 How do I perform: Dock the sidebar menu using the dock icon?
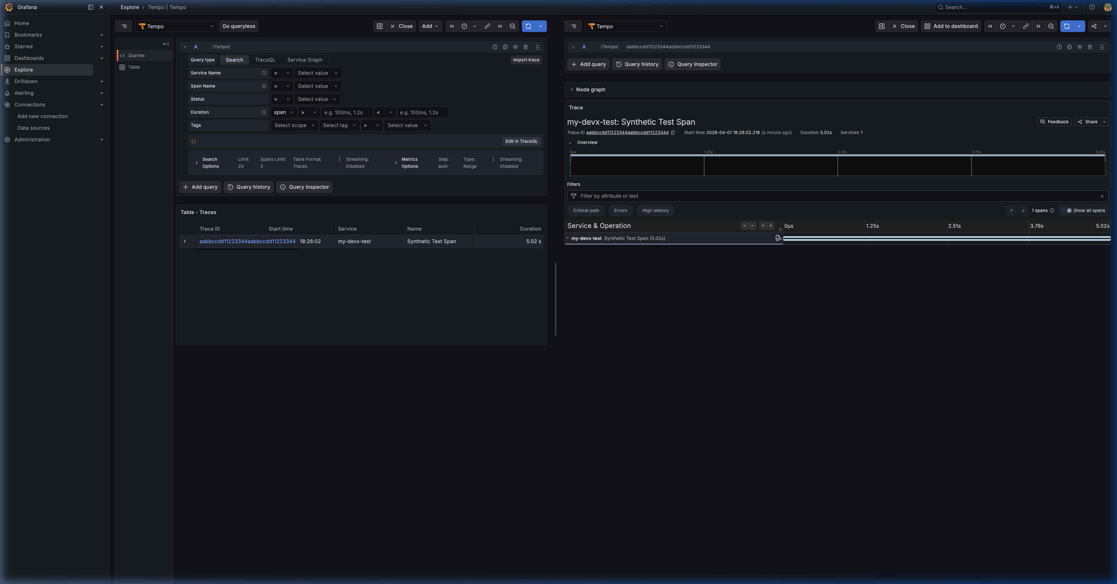[91, 7]
